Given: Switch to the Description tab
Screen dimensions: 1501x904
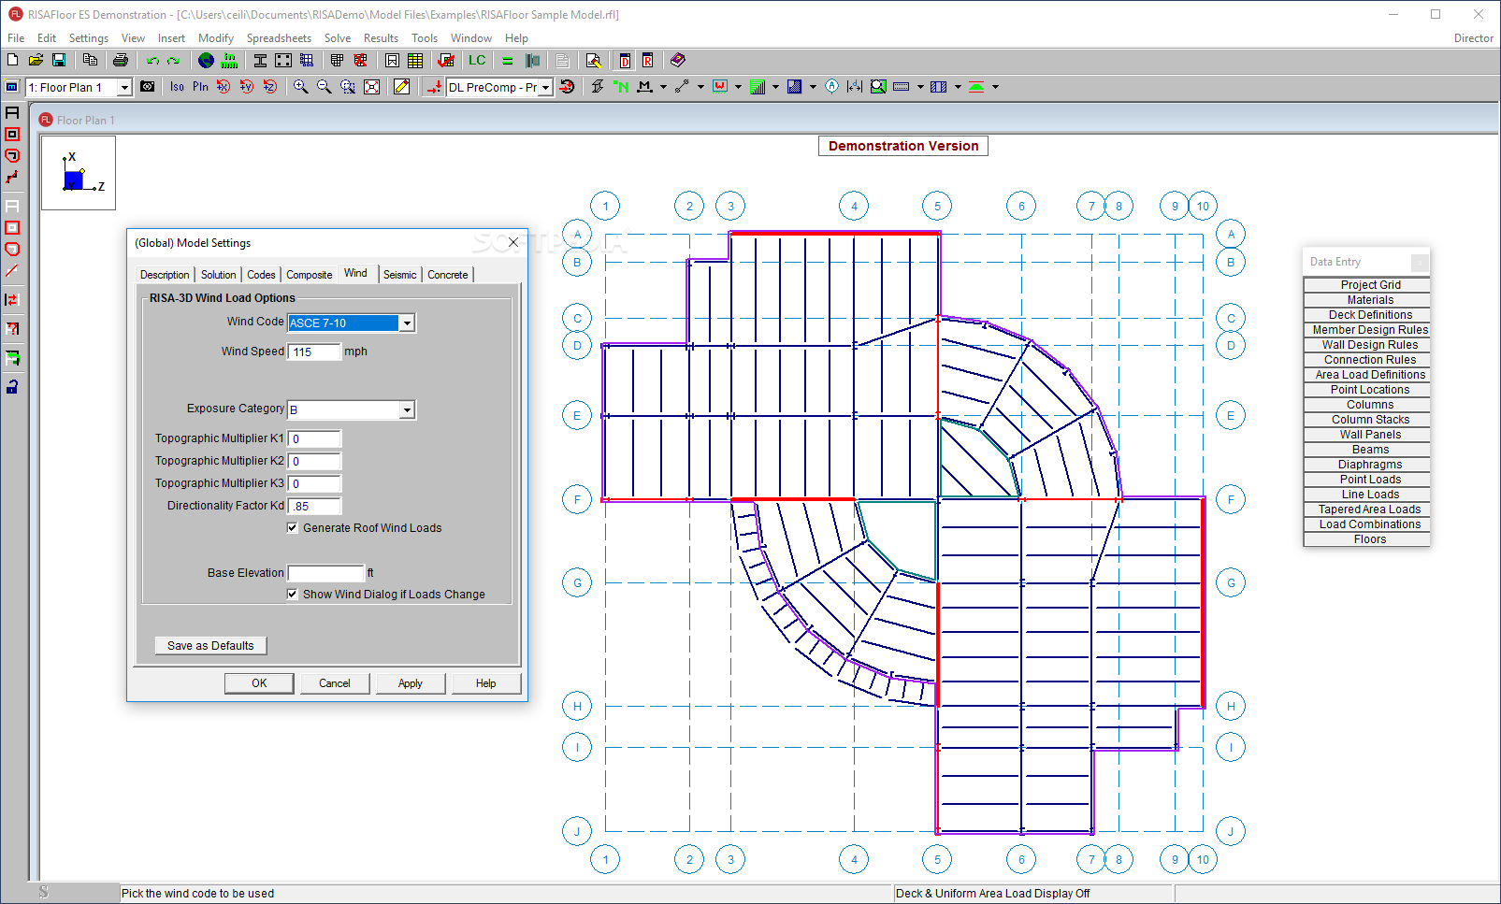Looking at the screenshot, I should (x=165, y=275).
